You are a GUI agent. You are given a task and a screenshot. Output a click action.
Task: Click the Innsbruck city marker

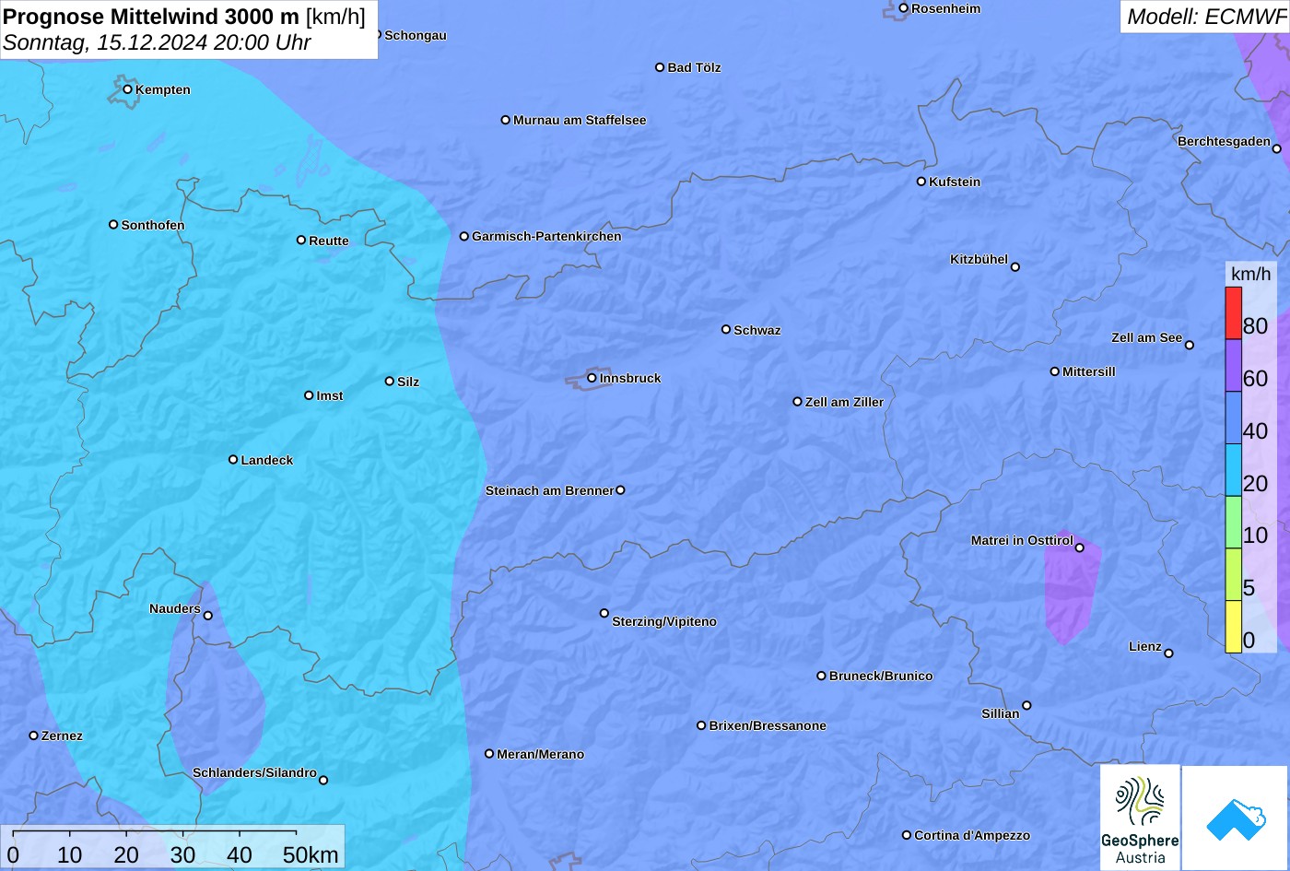tap(592, 378)
